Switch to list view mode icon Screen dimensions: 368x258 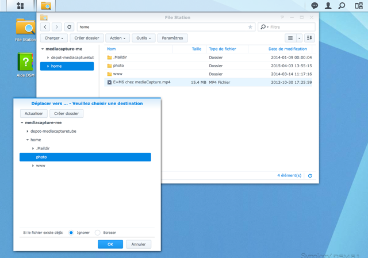point(290,38)
